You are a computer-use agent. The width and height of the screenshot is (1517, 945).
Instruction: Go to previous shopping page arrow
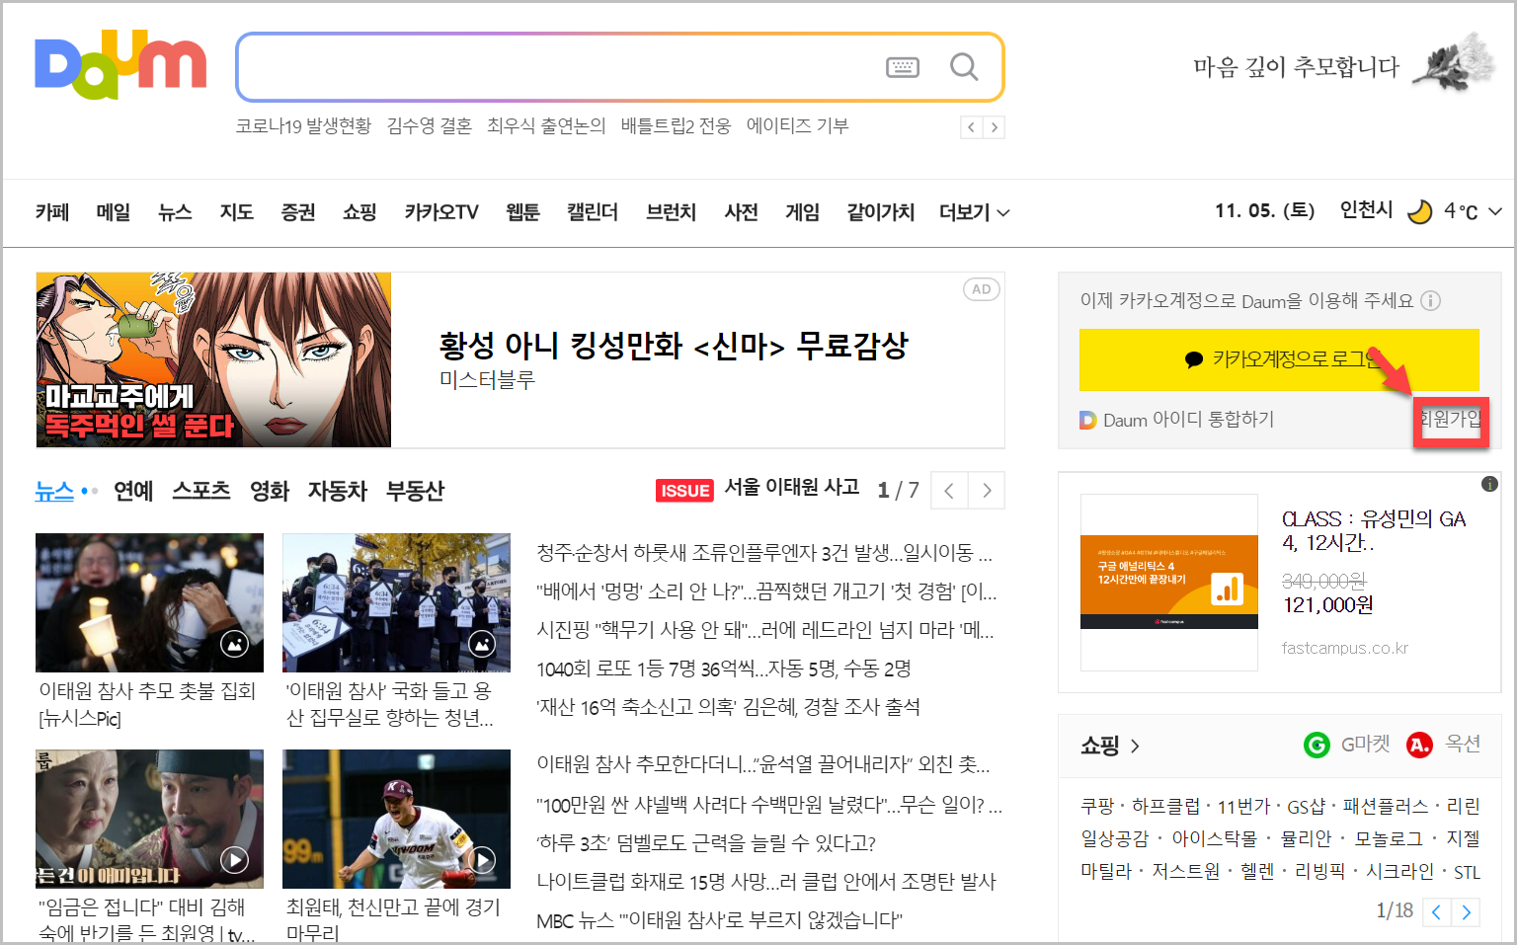1437,912
